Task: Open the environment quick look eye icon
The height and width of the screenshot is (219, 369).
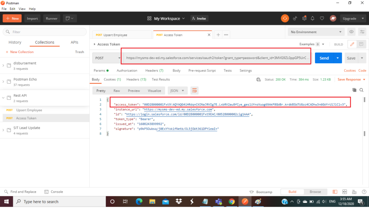Action: [351, 32]
